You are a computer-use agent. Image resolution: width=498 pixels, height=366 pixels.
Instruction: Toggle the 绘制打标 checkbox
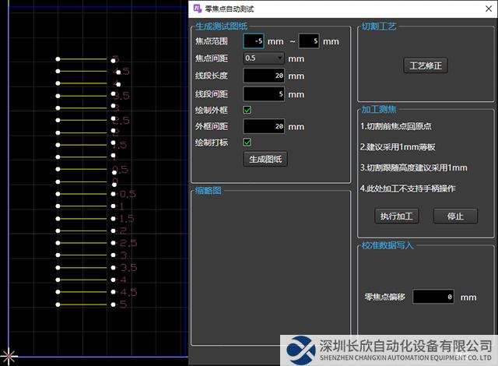(247, 143)
